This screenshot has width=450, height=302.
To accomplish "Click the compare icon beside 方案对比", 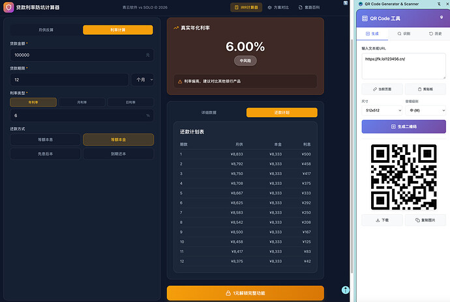I will click(x=269, y=7).
